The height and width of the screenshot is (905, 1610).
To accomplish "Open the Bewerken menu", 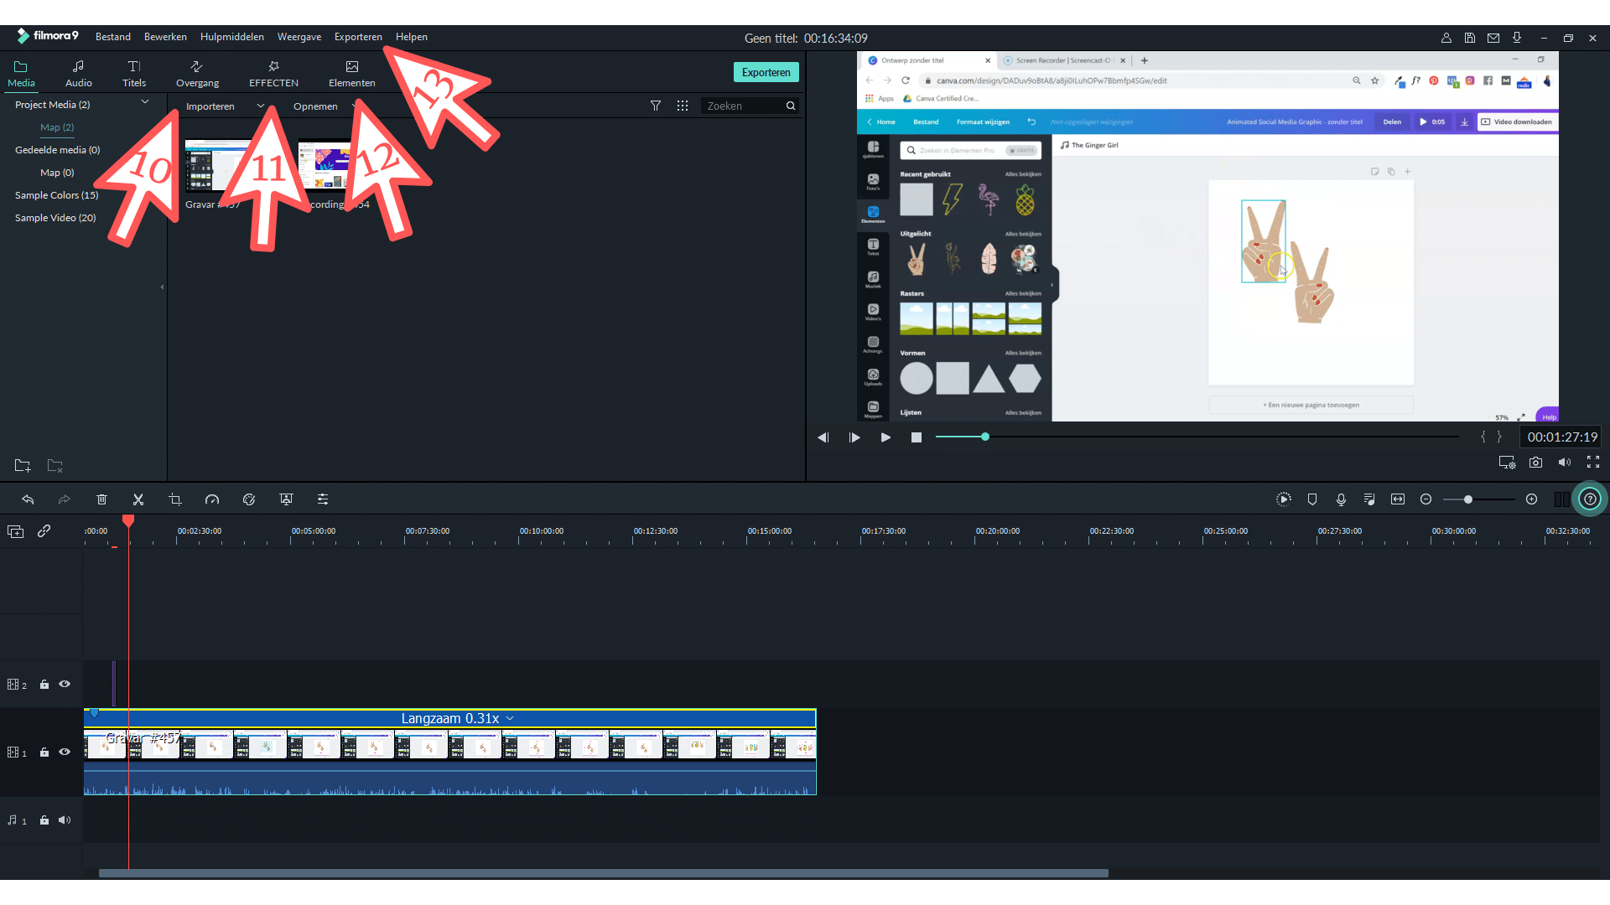I will [x=165, y=37].
